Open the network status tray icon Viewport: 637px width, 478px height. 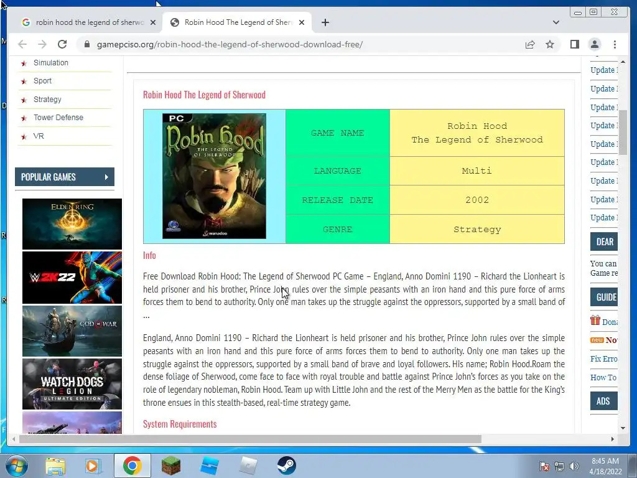559,466
